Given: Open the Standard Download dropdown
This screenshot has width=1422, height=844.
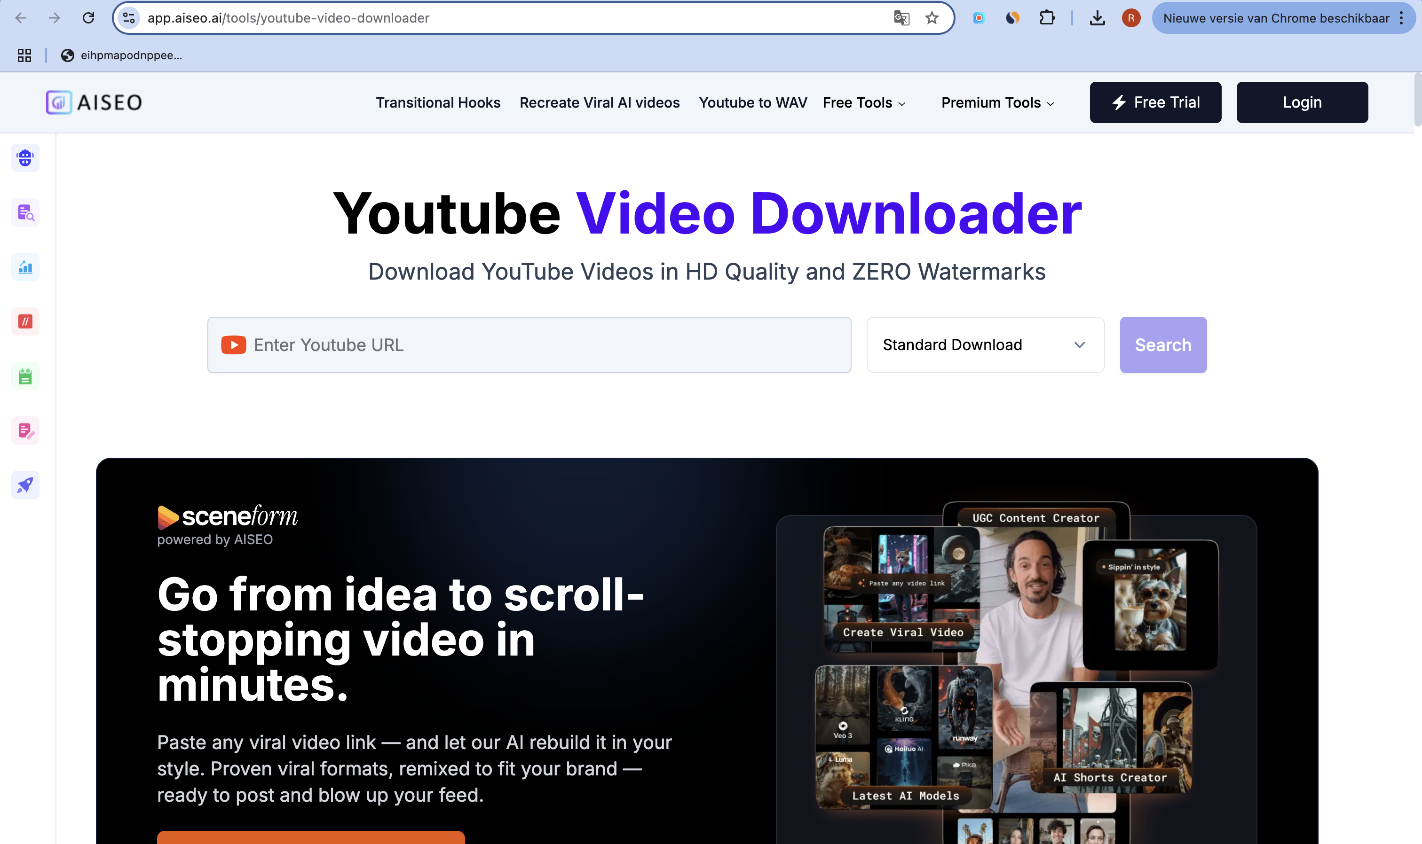Looking at the screenshot, I should click(x=985, y=345).
